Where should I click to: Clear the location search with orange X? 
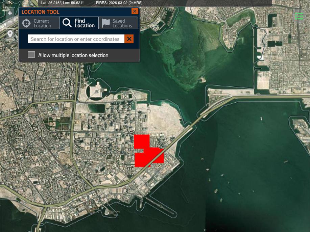[129, 39]
